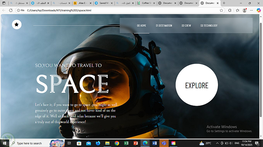Open the Favorites list icon

click(237, 10)
